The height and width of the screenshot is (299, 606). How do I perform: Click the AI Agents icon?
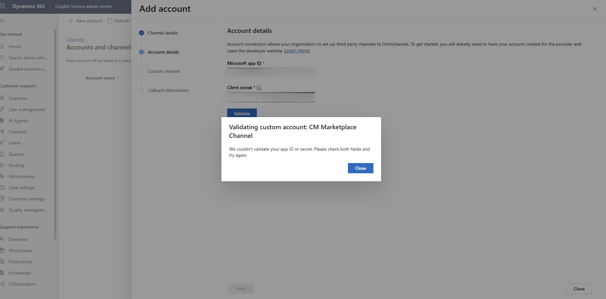(x=2, y=121)
